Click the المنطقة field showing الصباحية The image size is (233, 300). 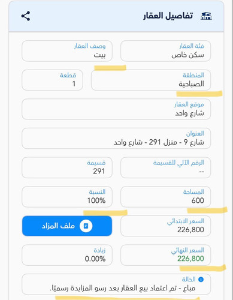[x=151, y=80]
